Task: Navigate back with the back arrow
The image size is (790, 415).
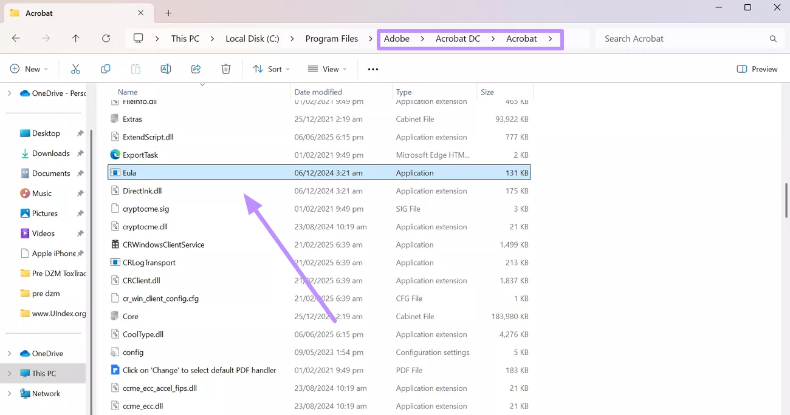Action: click(16, 38)
